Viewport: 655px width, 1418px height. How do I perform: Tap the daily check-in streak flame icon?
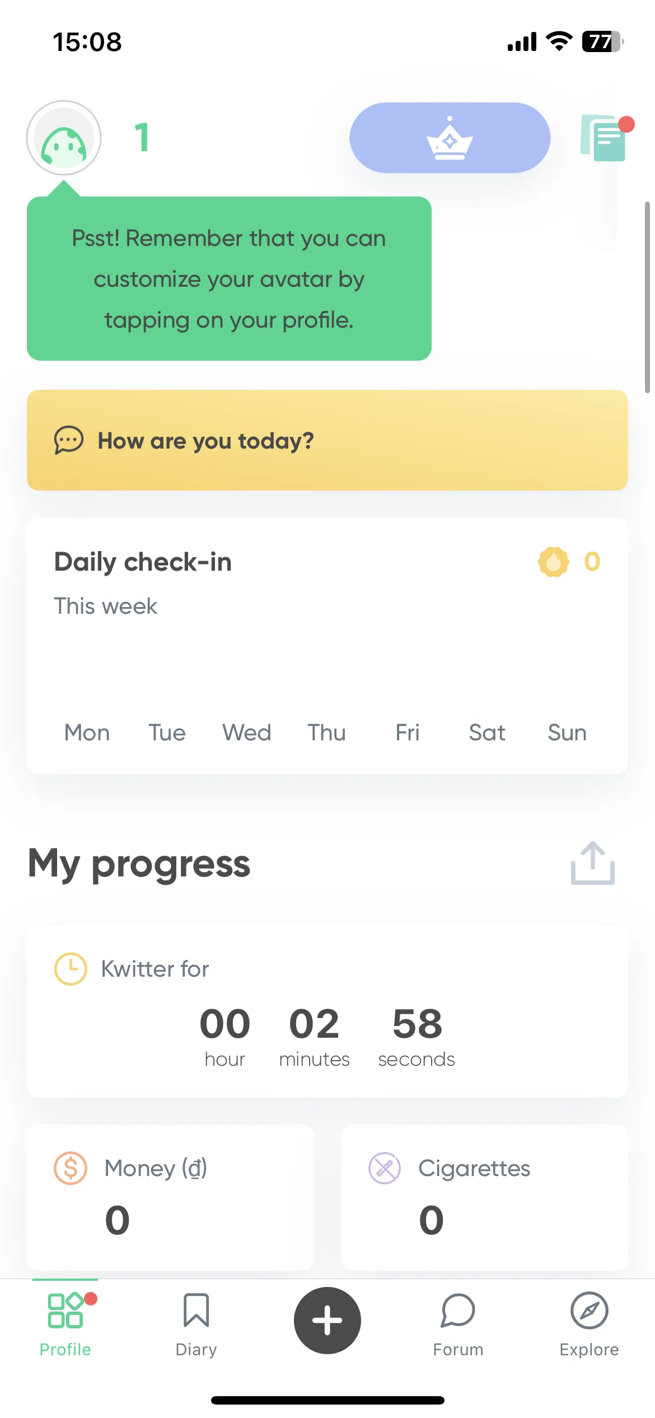[553, 562]
